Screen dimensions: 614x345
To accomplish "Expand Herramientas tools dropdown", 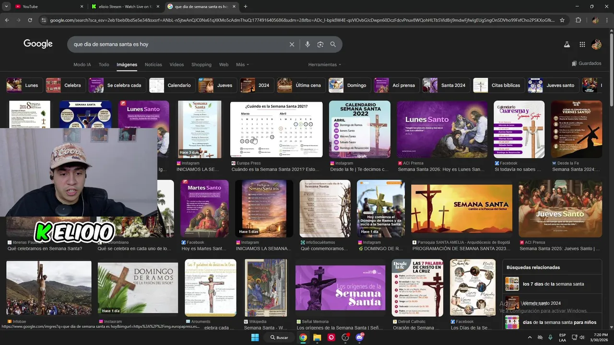I will 325,65.
